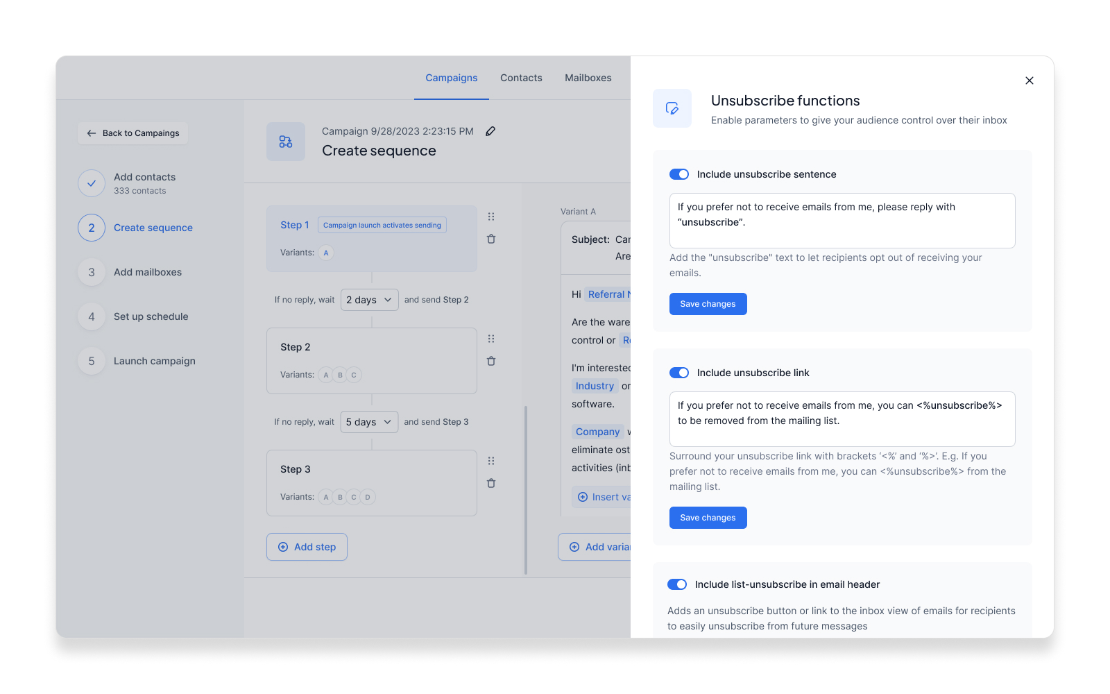1110x694 pixels.
Task: Select the Step 2 card
Action: (x=372, y=361)
